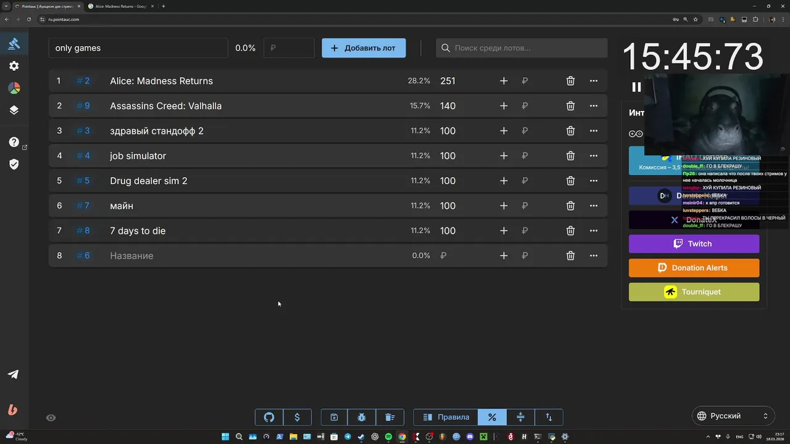Open settings gear in left sidebar
Viewport: 790px width, 444px height.
tap(14, 66)
